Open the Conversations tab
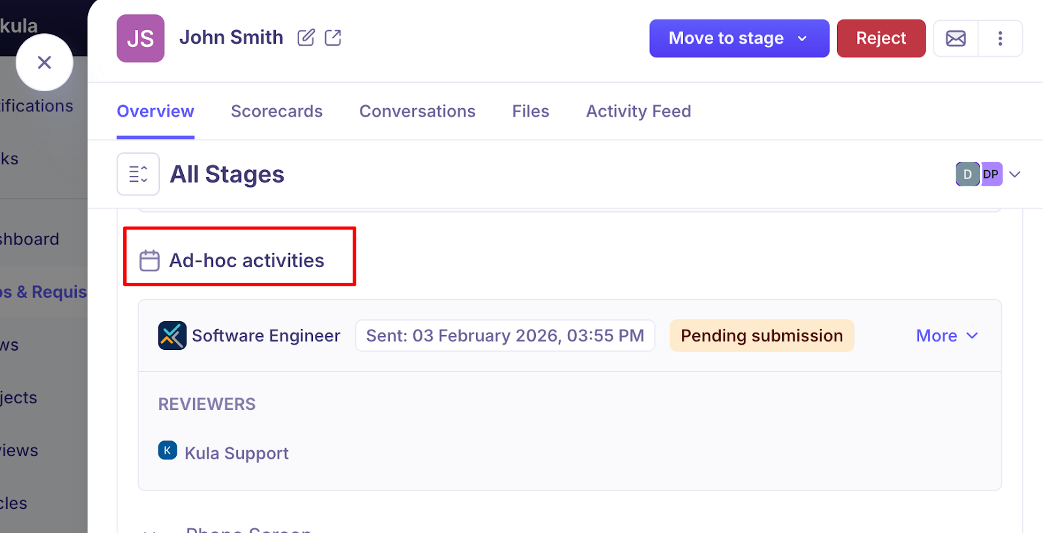Screen dimensions: 1043x533 417,111
